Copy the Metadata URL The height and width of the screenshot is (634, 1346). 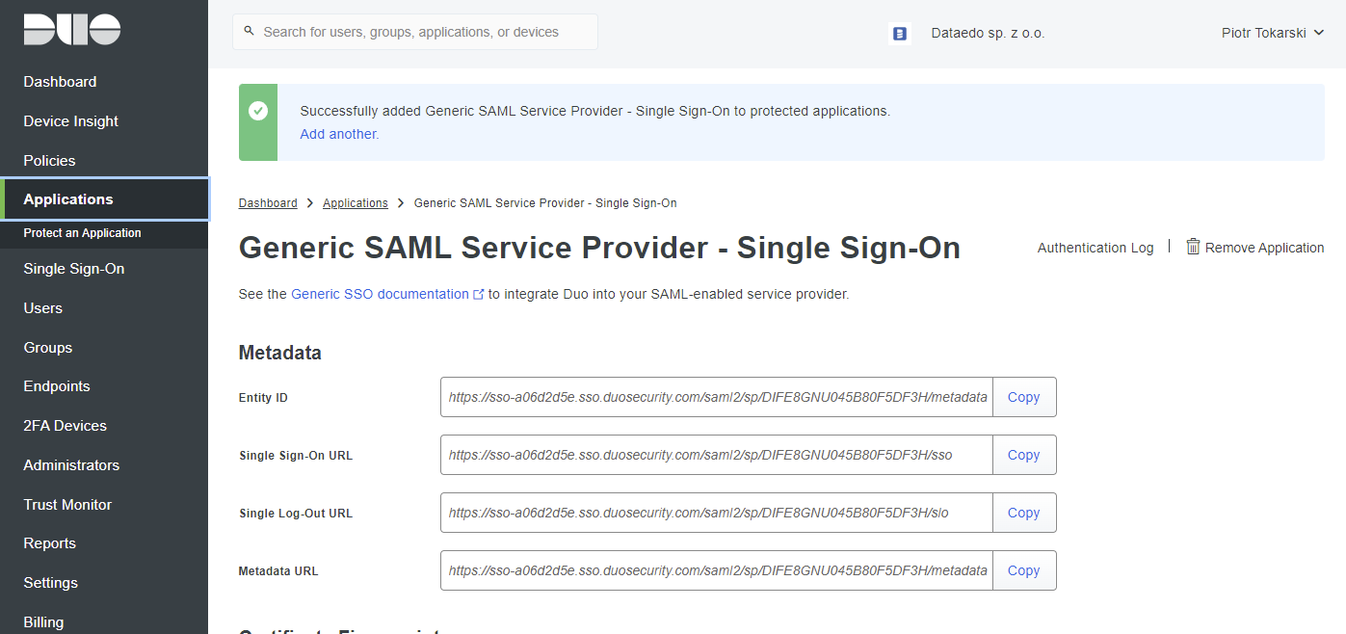tap(1023, 570)
